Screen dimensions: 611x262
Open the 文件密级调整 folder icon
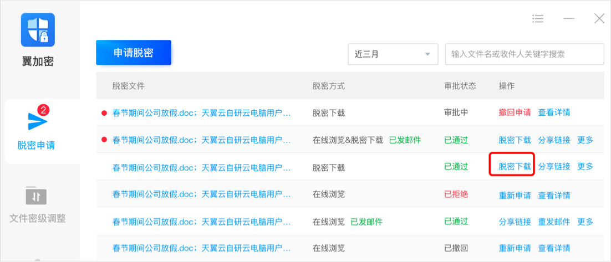pyautogui.click(x=37, y=196)
